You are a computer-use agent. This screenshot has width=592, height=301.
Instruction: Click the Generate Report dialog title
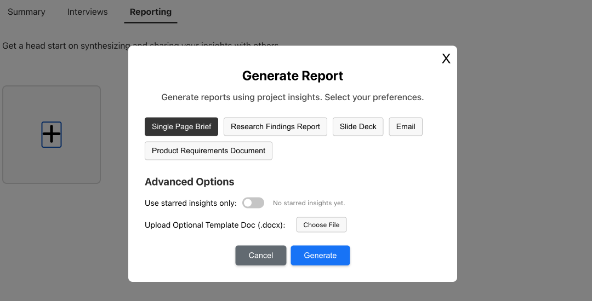click(293, 76)
